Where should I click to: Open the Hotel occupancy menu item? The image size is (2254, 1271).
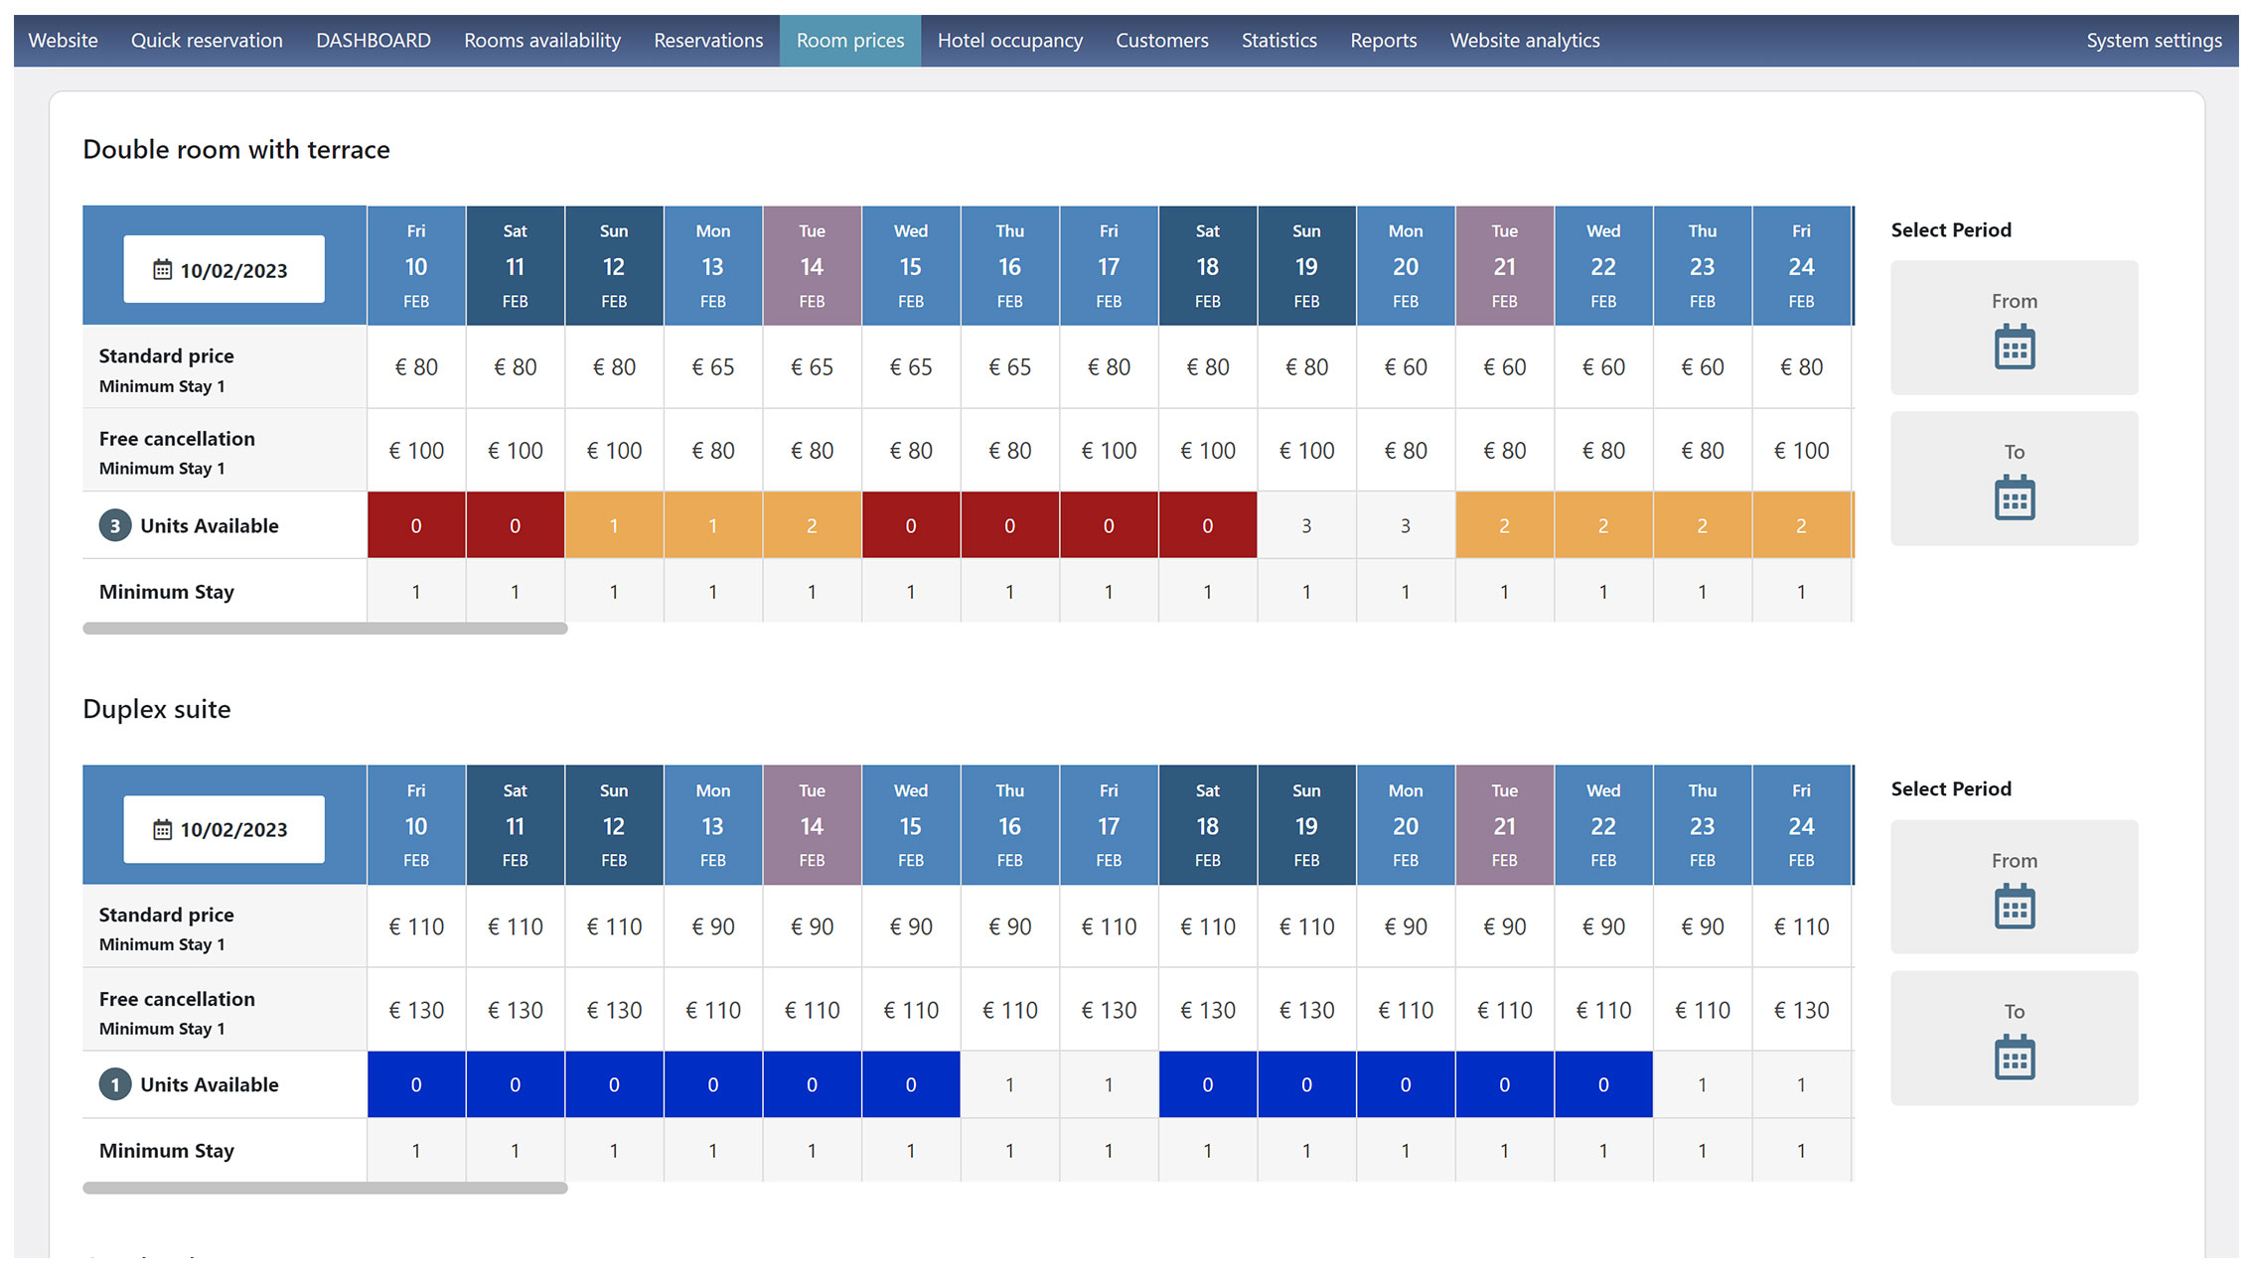[1009, 41]
